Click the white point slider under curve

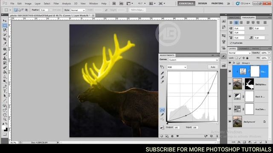click(218, 124)
